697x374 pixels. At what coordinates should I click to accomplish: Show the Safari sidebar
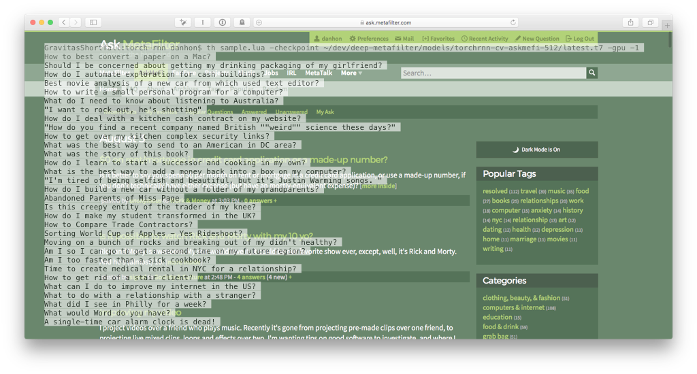click(93, 22)
